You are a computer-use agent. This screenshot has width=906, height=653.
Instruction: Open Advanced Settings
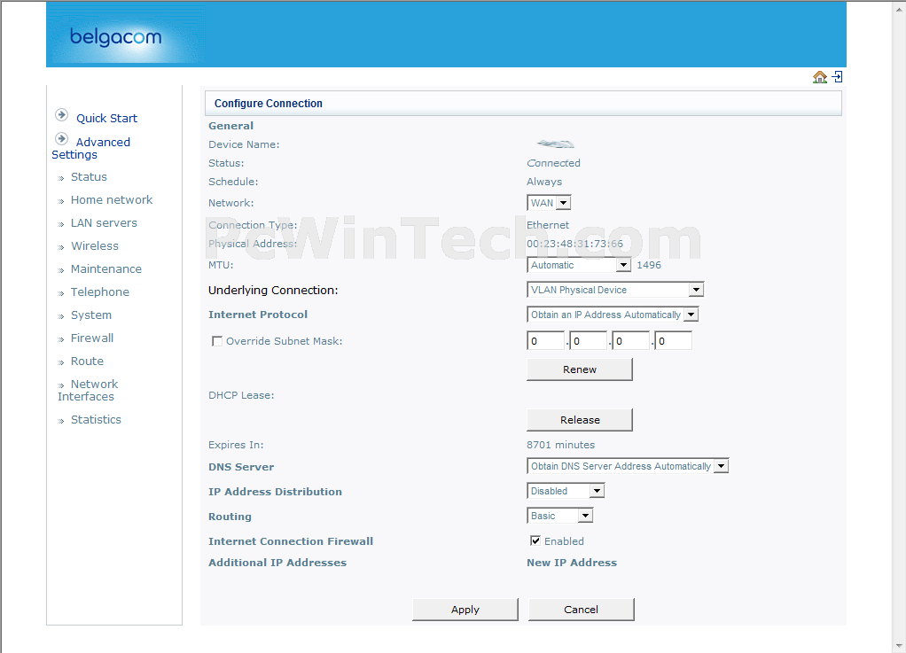(90, 148)
